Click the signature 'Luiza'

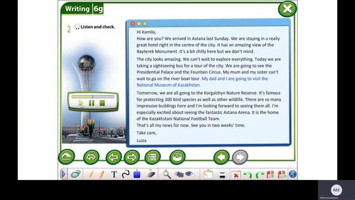141,141
